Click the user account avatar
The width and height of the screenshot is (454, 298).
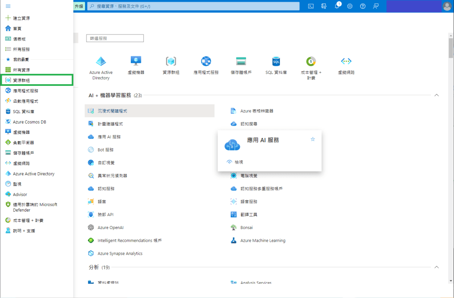[446, 6]
